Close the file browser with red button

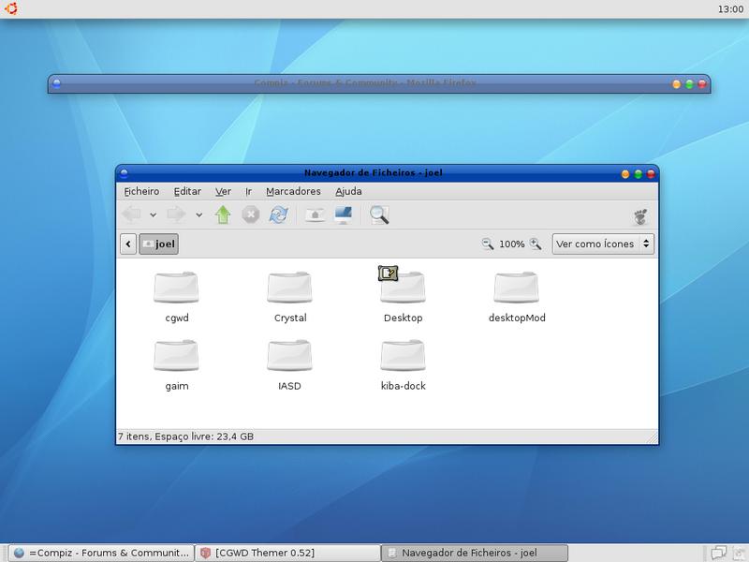pos(651,174)
